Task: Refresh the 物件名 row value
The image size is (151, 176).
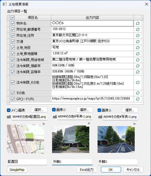Action: pyautogui.click(x=138, y=23)
